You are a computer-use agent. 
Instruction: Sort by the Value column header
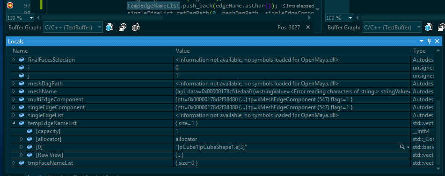(292, 51)
